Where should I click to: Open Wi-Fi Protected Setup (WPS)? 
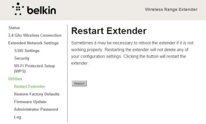(x=34, y=69)
